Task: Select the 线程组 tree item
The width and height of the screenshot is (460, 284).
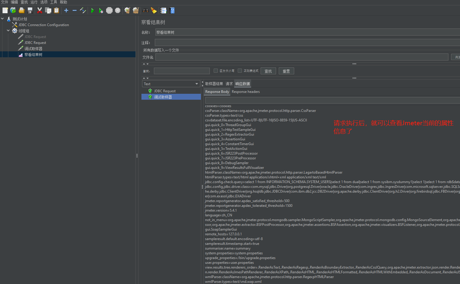Action: pos(24,31)
